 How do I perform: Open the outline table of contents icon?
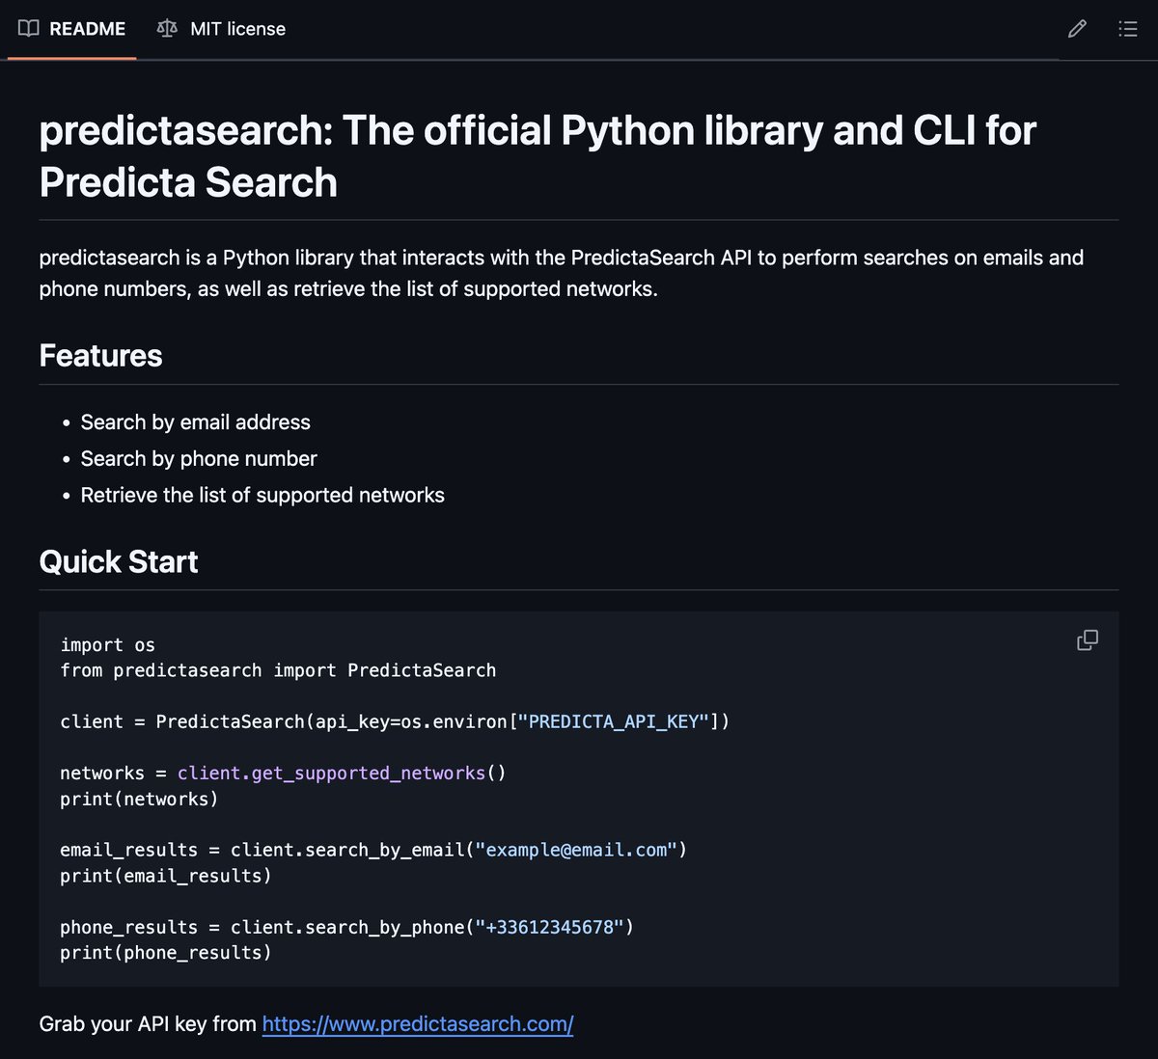coord(1127,29)
